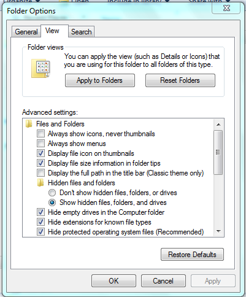Toggle Always show menus checkbox
The width and height of the screenshot is (246, 297).
pos(40,144)
